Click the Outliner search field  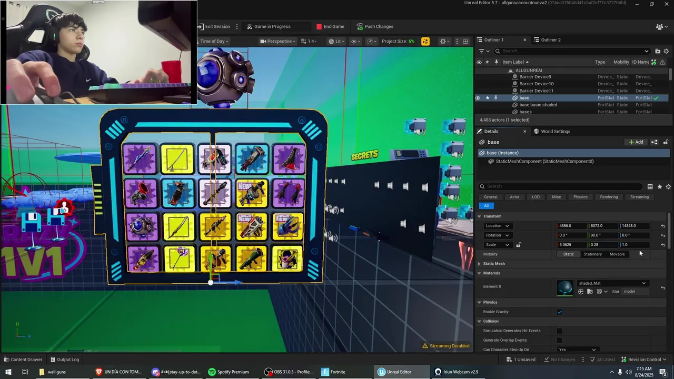pyautogui.click(x=571, y=51)
